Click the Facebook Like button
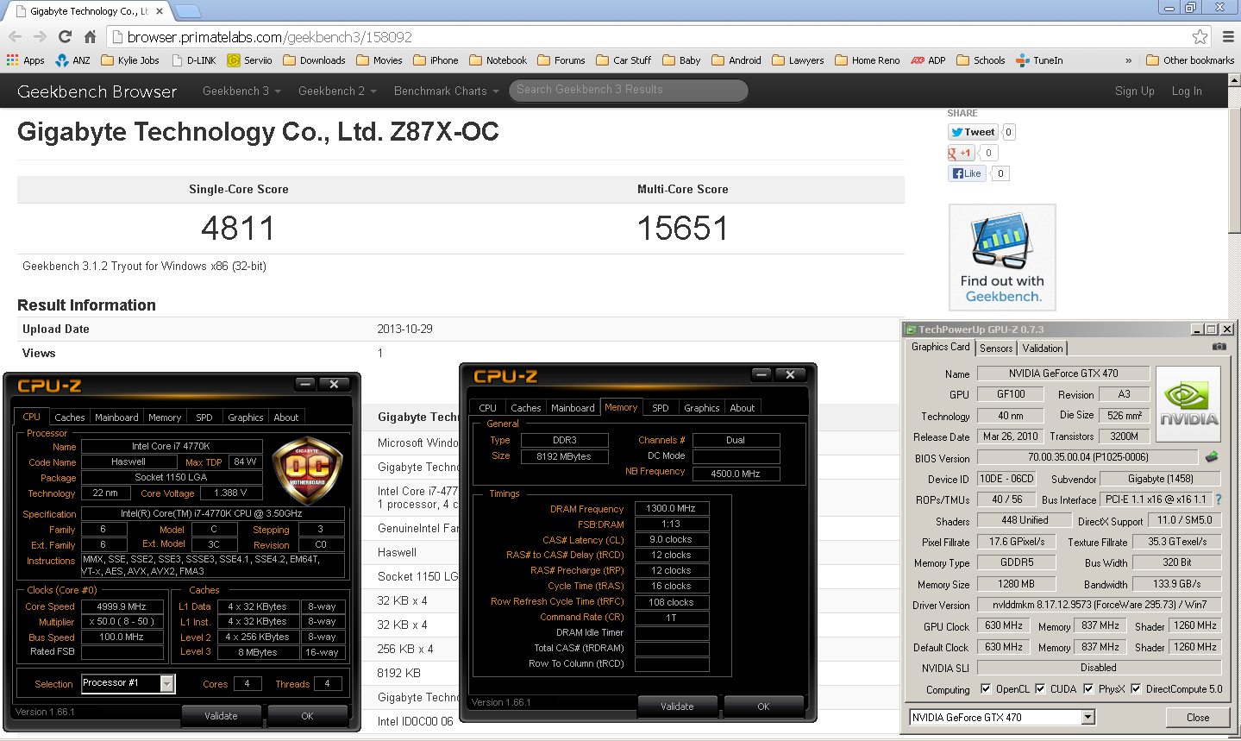1241x741 pixels. 967,173
